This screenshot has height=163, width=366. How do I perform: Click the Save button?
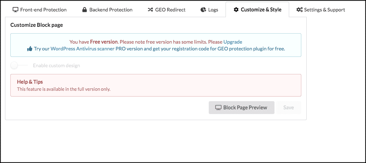point(288,108)
